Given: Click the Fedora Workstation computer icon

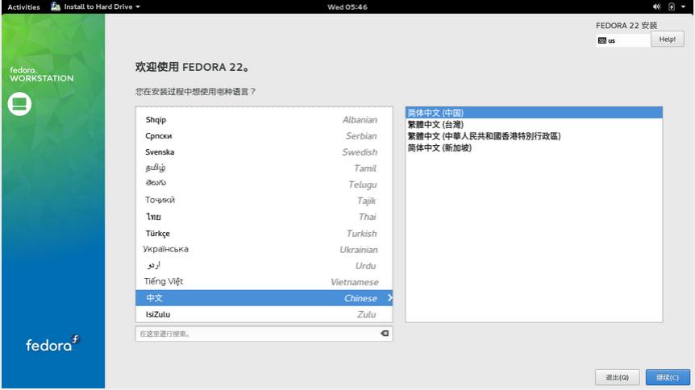Looking at the screenshot, I should 19,104.
